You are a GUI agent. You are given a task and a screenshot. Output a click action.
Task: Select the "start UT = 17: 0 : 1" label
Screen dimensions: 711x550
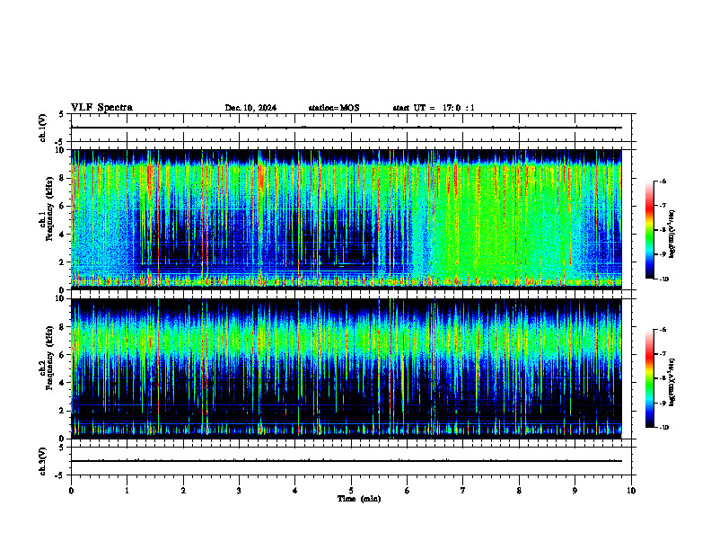434,108
